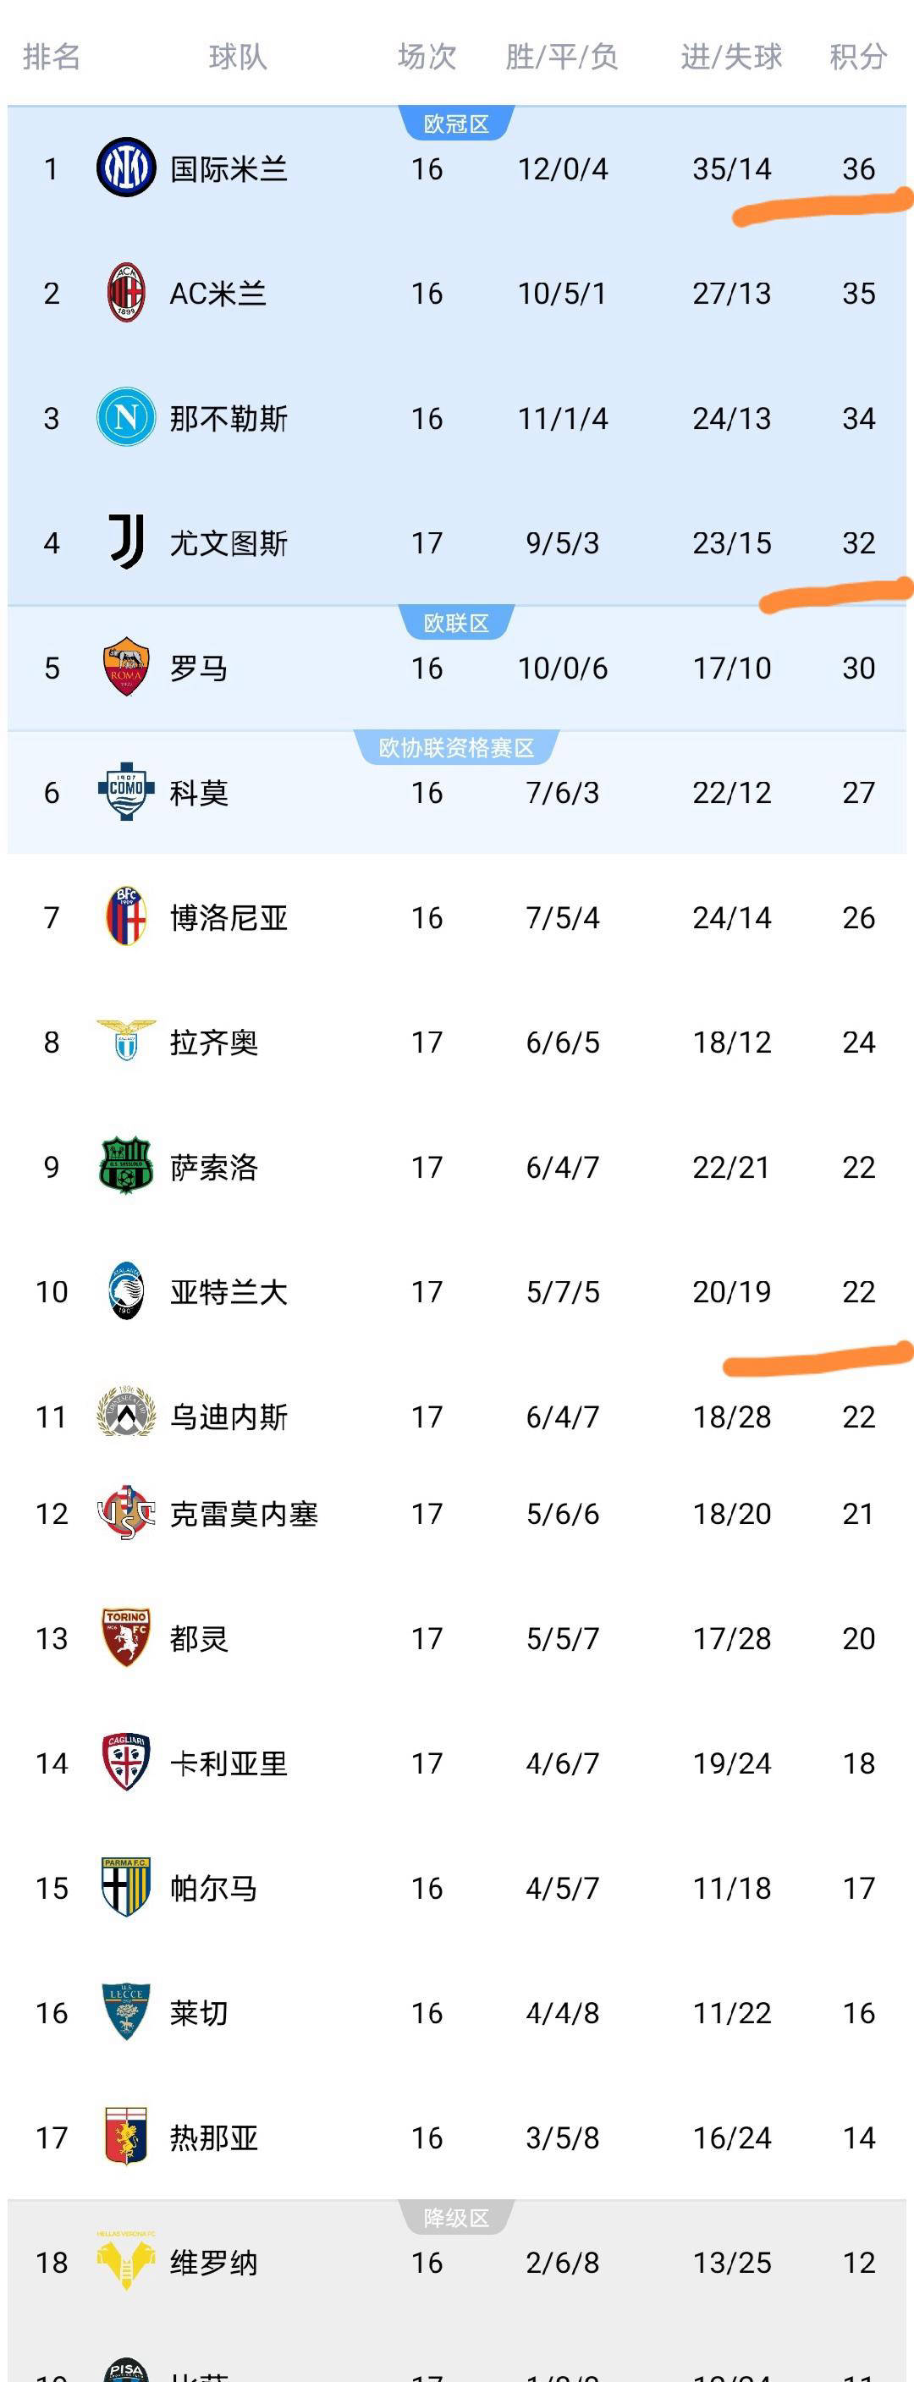This screenshot has width=914, height=2382.
Task: Click the Inter Milan club crest
Action: tap(126, 168)
